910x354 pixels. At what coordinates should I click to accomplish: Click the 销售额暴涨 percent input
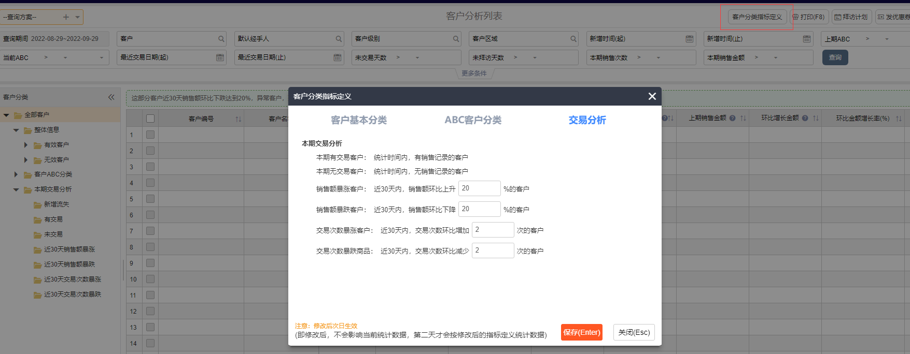(479, 188)
